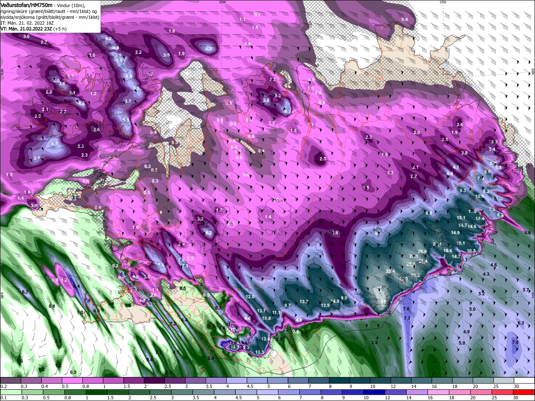Image resolution: width=535 pixels, height=401 pixels.
Task: Click the 20W longitude label
Action: pos(222,2)
